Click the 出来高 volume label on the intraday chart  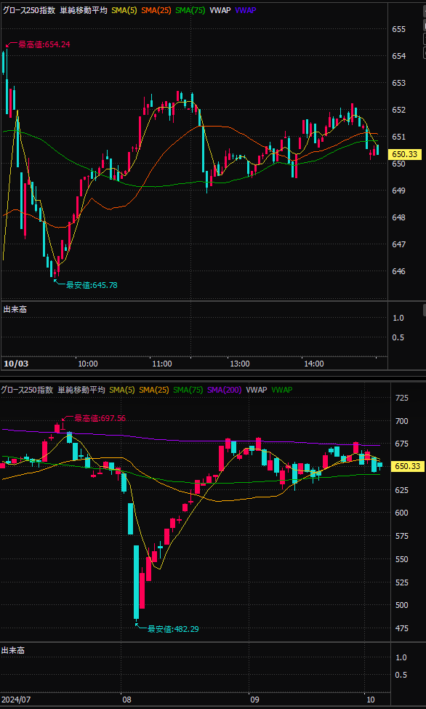click(x=15, y=309)
